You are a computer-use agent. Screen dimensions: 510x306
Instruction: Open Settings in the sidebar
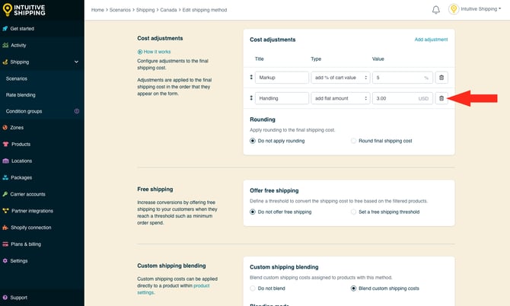coord(18,261)
